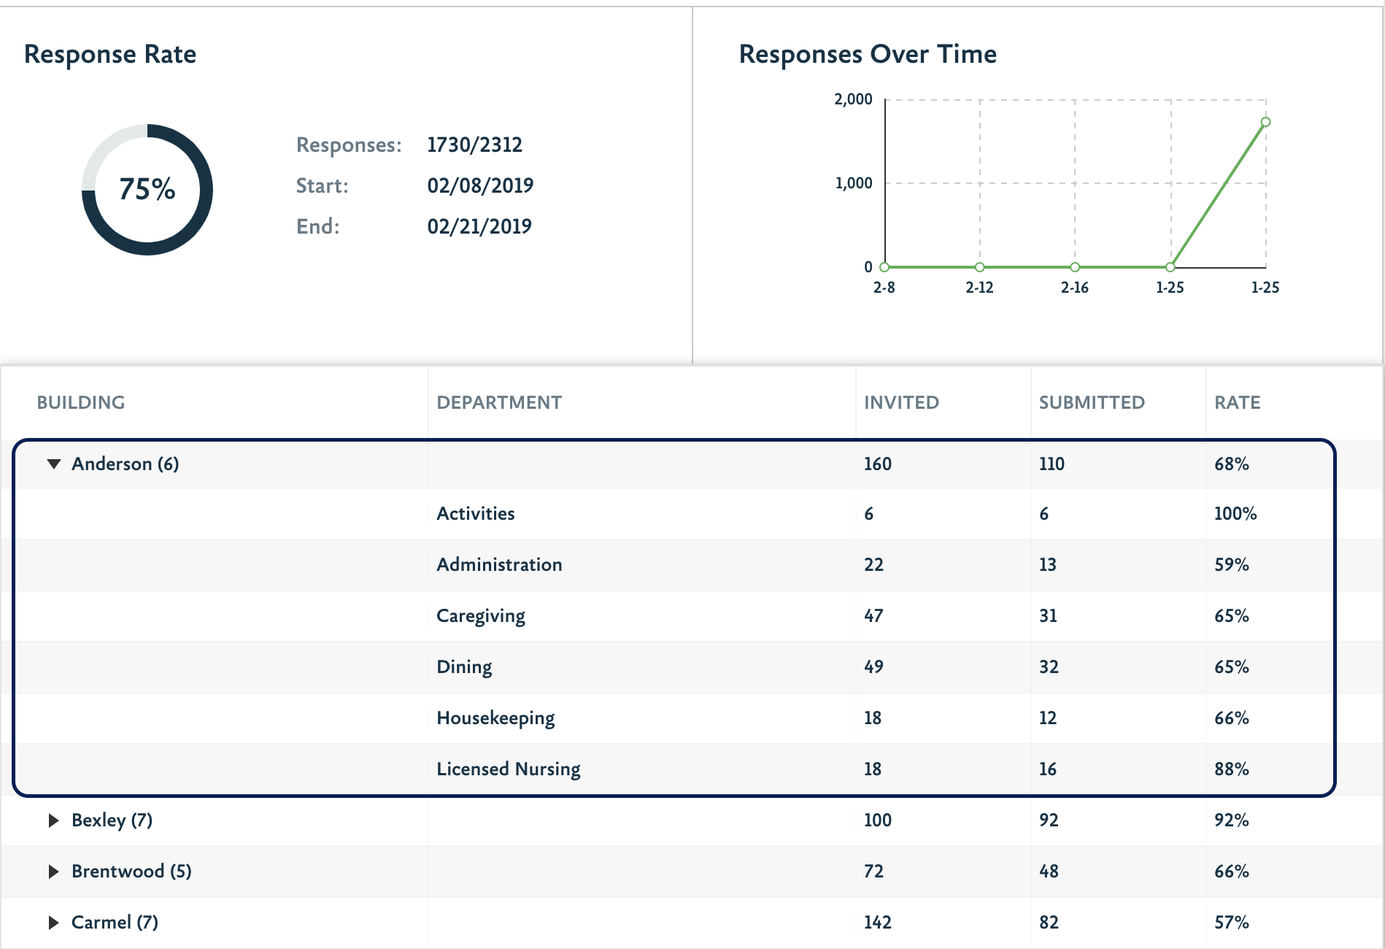Viewport: 1385px width, 949px height.
Task: Sort by the Rate column header
Action: coord(1237,402)
